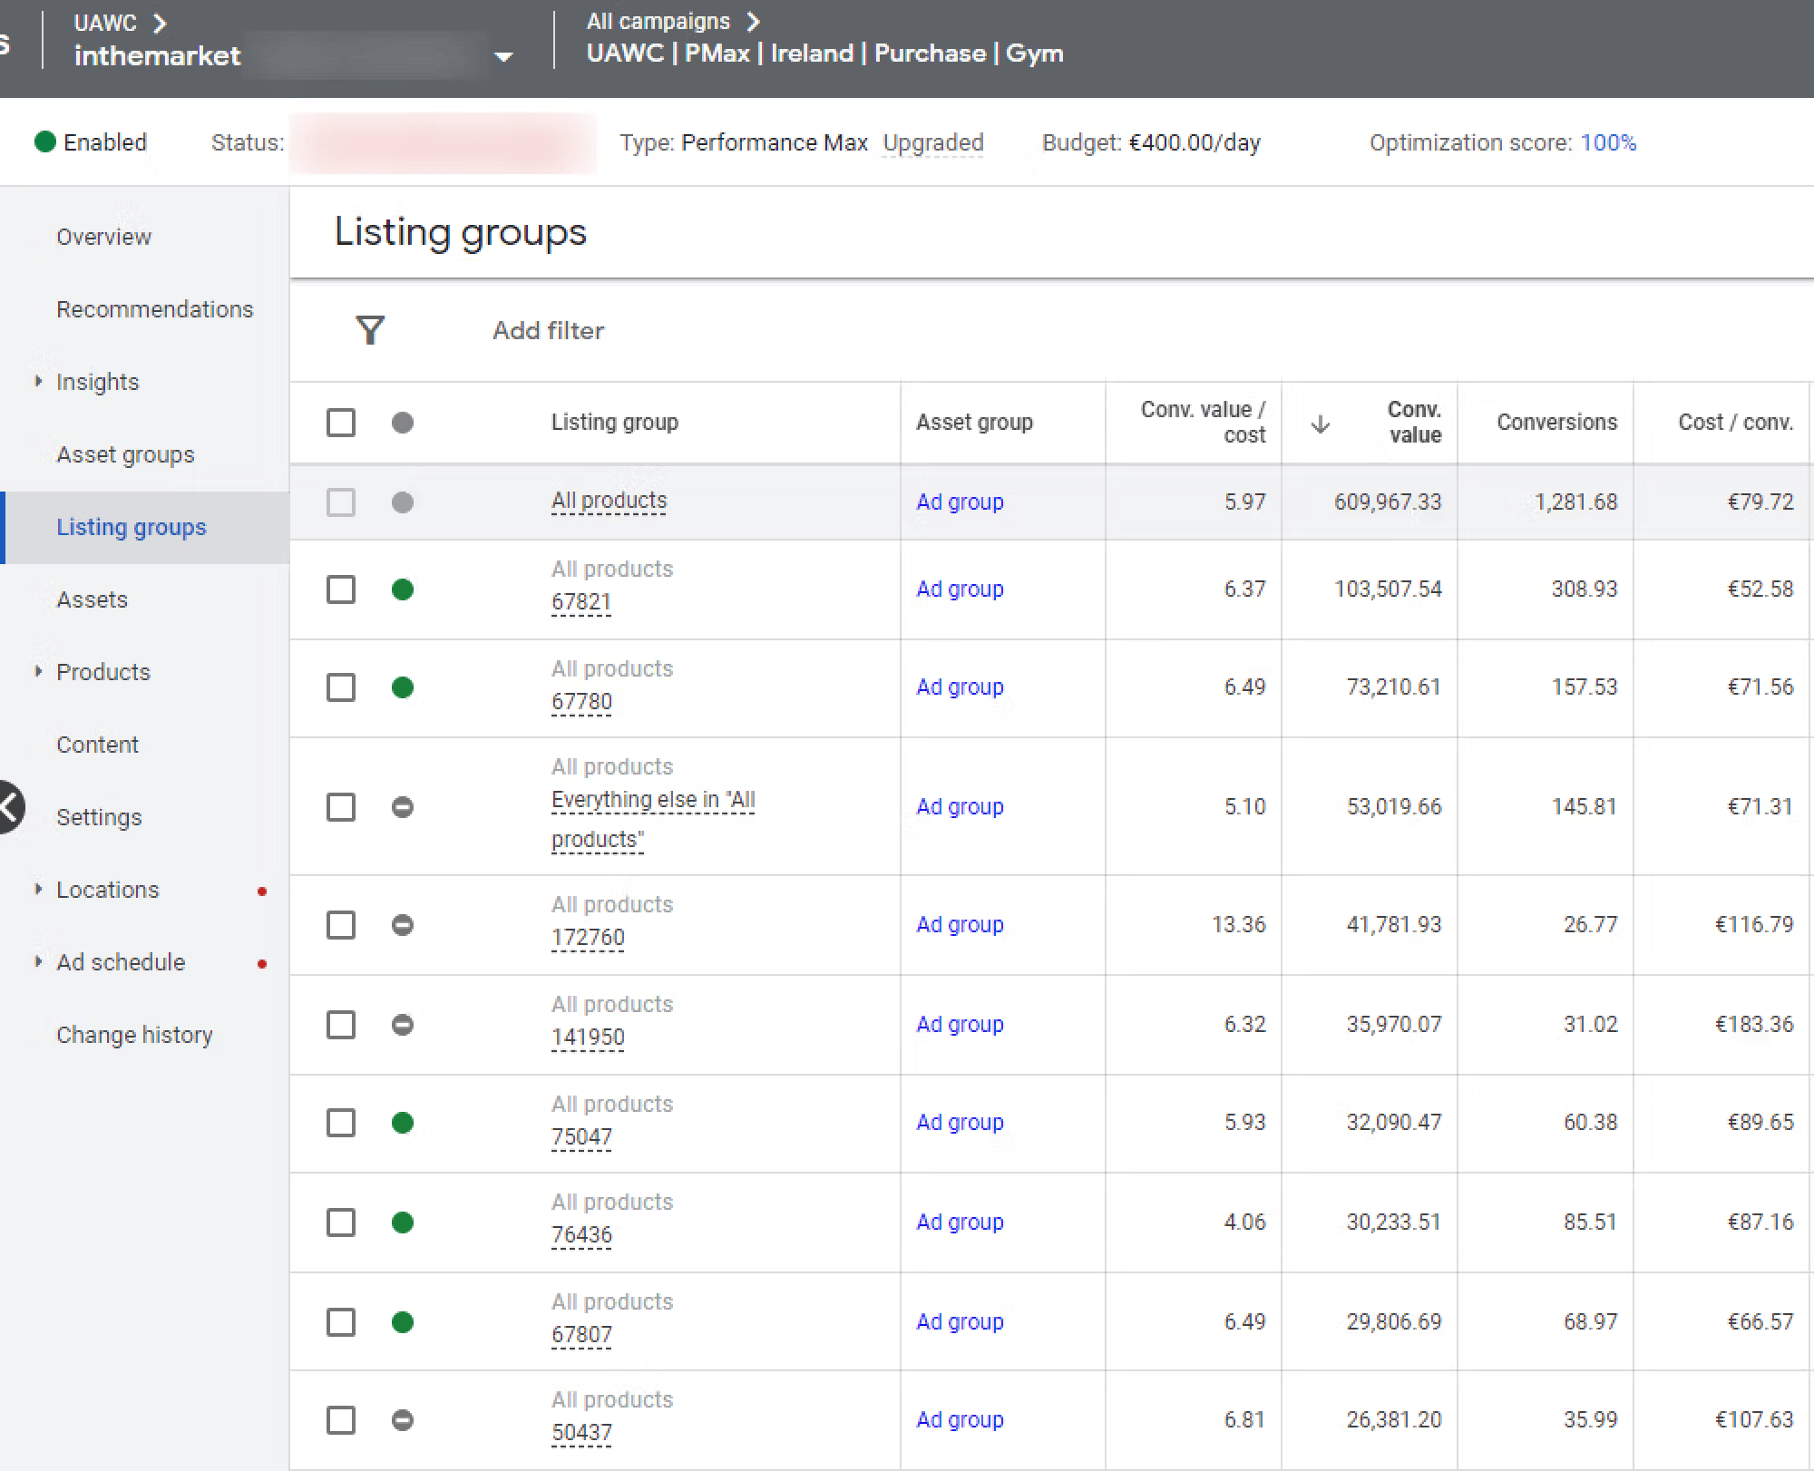This screenshot has width=1814, height=1471.
Task: Click the Add filter field
Action: pos(548,331)
